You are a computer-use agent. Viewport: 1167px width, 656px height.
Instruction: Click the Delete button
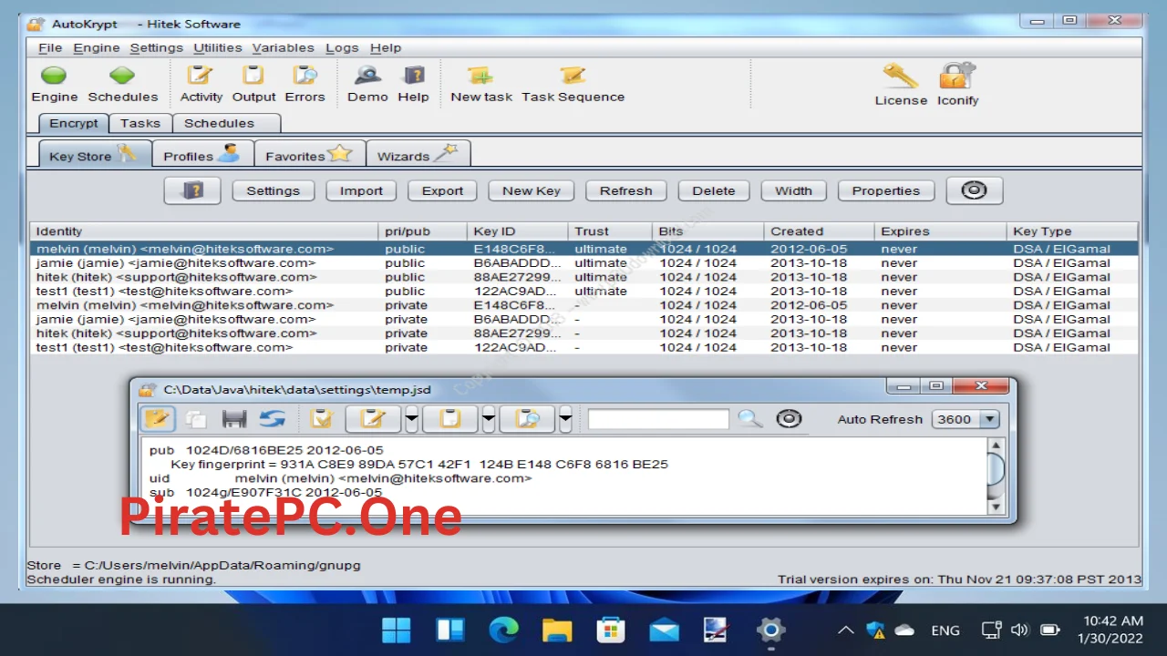713,190
